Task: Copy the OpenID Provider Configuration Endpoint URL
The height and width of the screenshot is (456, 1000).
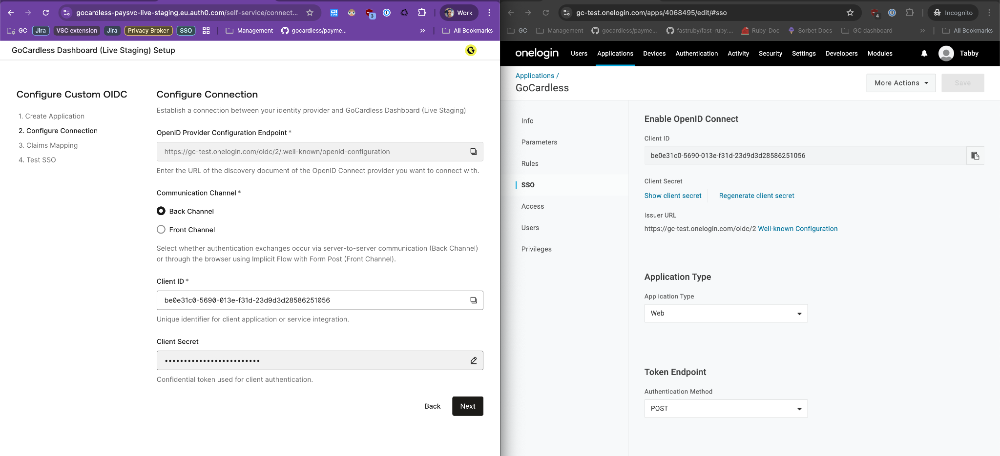Action: 473,152
